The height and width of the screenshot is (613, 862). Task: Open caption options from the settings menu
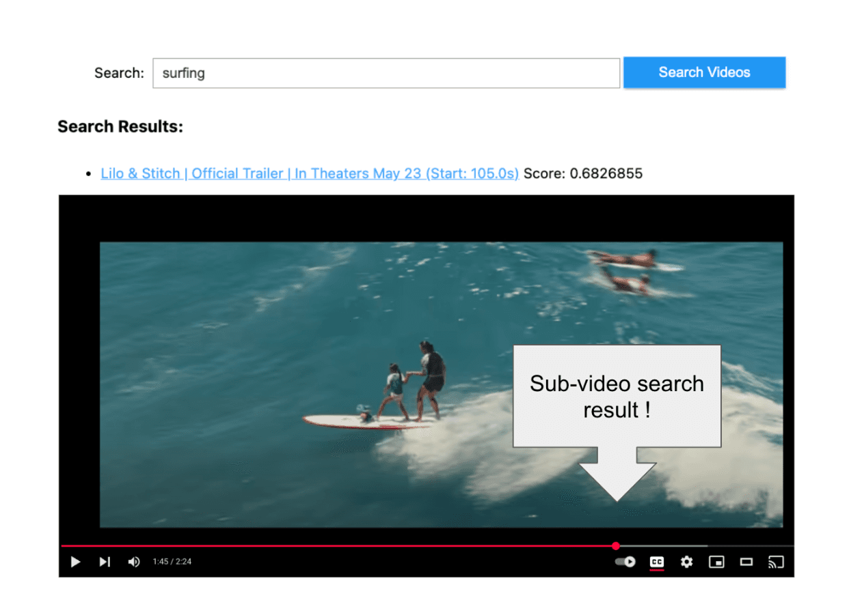(686, 561)
